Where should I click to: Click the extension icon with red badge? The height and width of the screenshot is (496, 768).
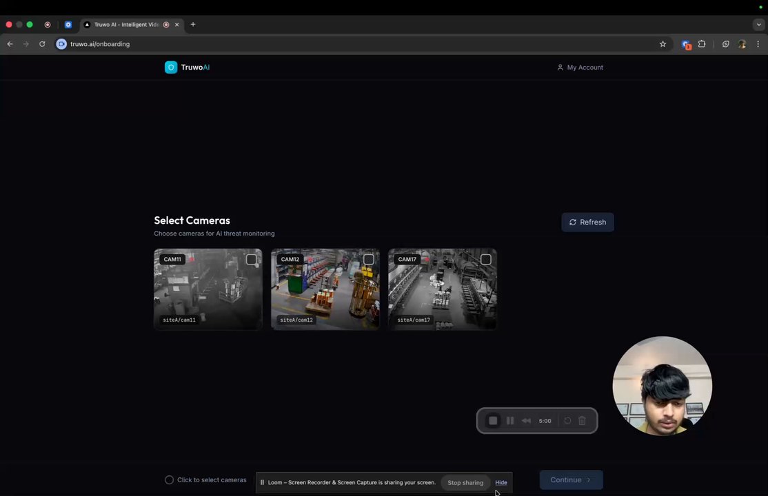(686, 45)
